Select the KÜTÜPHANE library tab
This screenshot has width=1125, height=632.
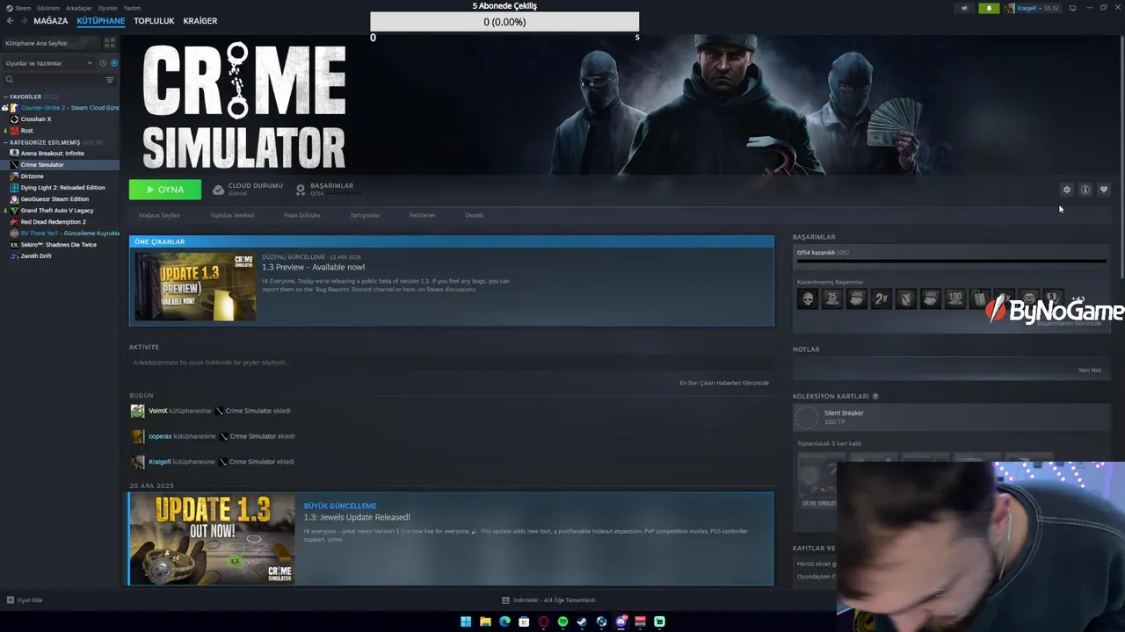[100, 21]
